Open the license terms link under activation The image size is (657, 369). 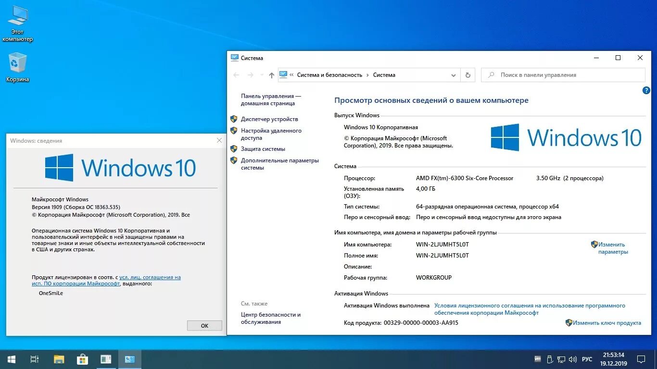click(x=530, y=309)
